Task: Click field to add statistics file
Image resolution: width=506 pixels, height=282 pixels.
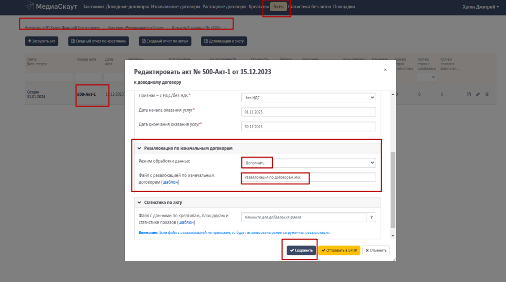Action: (304, 217)
